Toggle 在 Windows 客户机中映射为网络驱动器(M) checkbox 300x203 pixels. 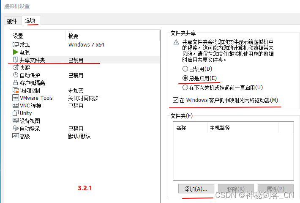pyautogui.click(x=175, y=100)
